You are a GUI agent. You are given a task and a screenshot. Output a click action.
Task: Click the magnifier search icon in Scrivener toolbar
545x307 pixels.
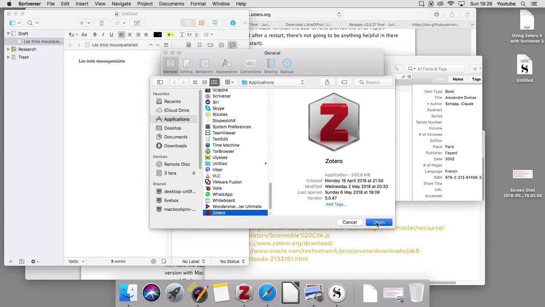[x=30, y=23]
